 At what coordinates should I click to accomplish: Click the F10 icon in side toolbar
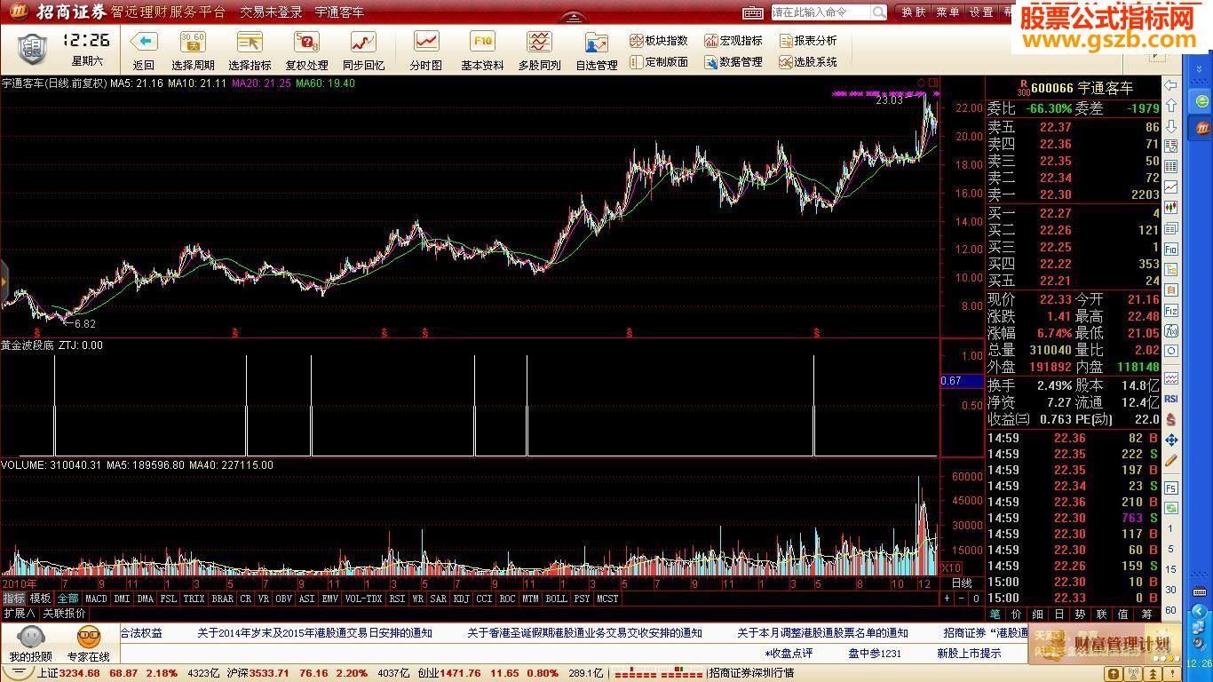(x=1171, y=250)
